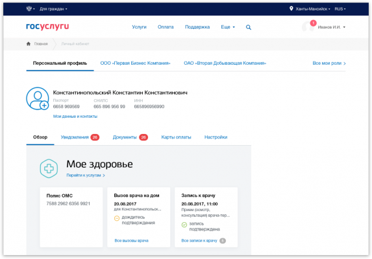The width and height of the screenshot is (372, 259).
Task: Open the Мои данные и контакты link
Action: click(75, 117)
